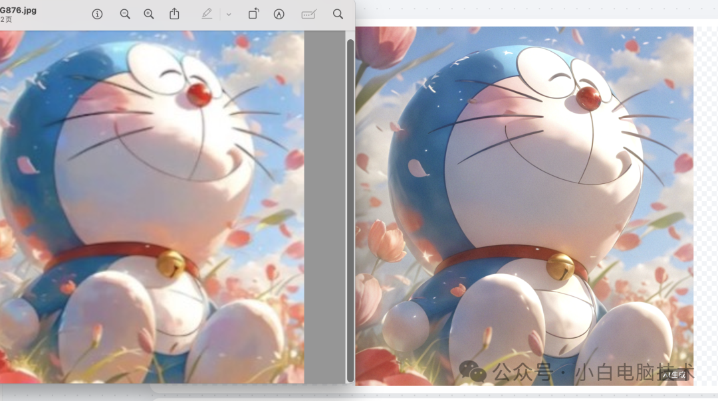Open the Share menu in Preview toolbar
Image resolution: width=718 pixels, height=401 pixels.
[x=174, y=14]
